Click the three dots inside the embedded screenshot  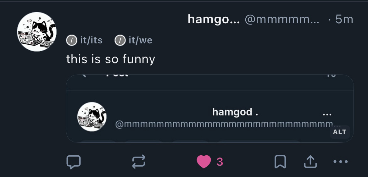point(327,114)
